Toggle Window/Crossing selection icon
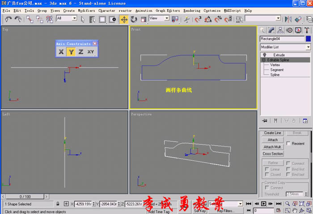Viewport: 313px width, 214px height. pos(112,19)
